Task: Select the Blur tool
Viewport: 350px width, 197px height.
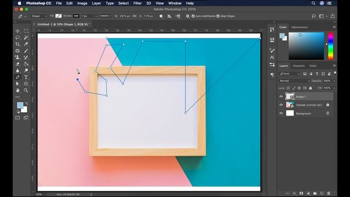Action: coord(17,71)
